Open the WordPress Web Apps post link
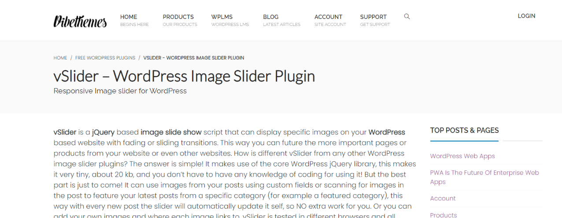 pyautogui.click(x=462, y=156)
